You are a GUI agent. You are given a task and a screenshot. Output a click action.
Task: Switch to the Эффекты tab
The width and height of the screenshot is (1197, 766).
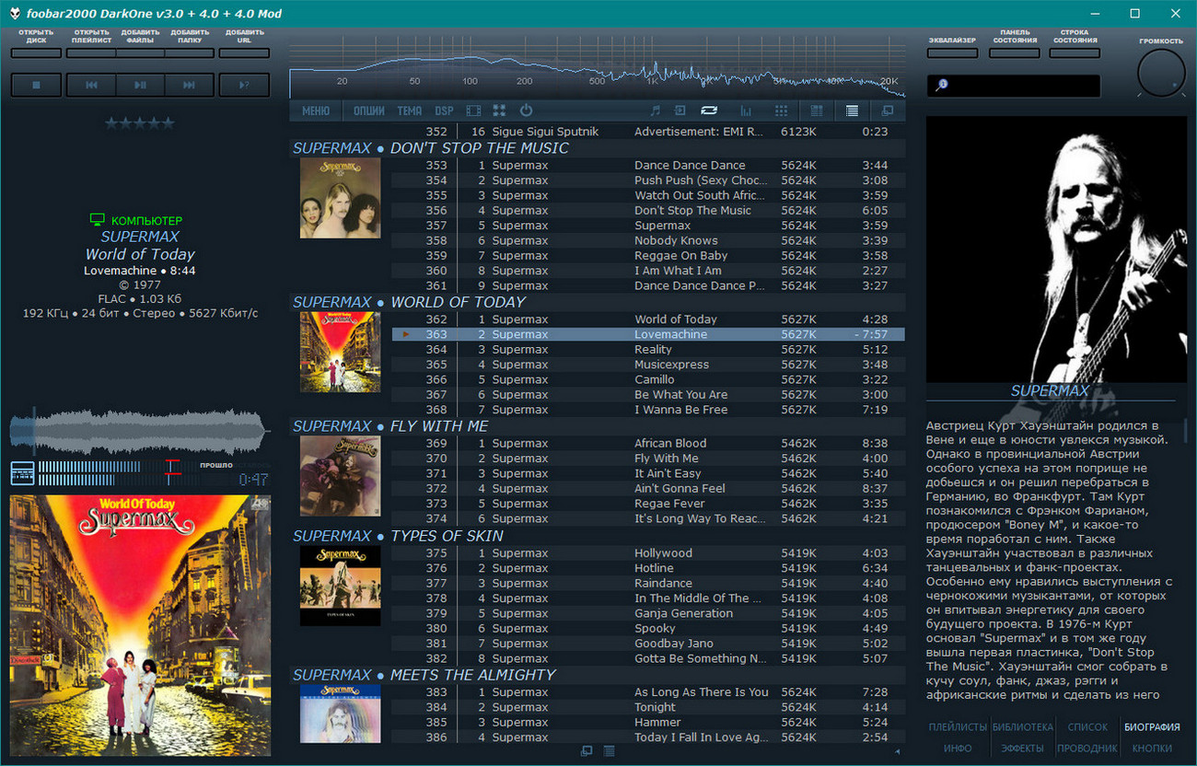[x=1023, y=749]
